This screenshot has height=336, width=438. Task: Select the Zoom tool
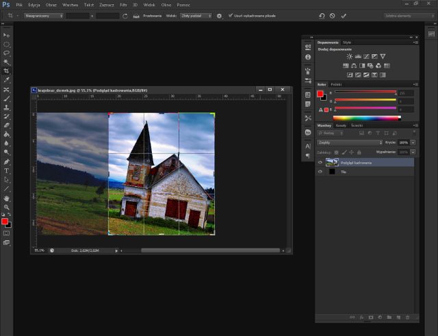(x=6, y=207)
